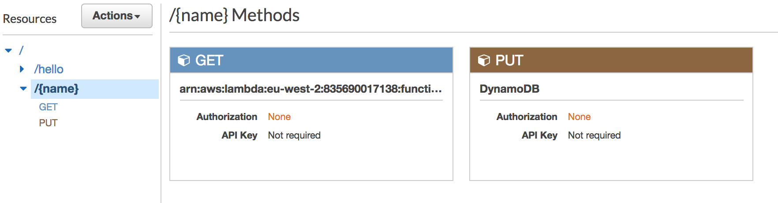This screenshot has width=778, height=203.
Task: Open the PUT method under /{name}
Action: tap(48, 123)
